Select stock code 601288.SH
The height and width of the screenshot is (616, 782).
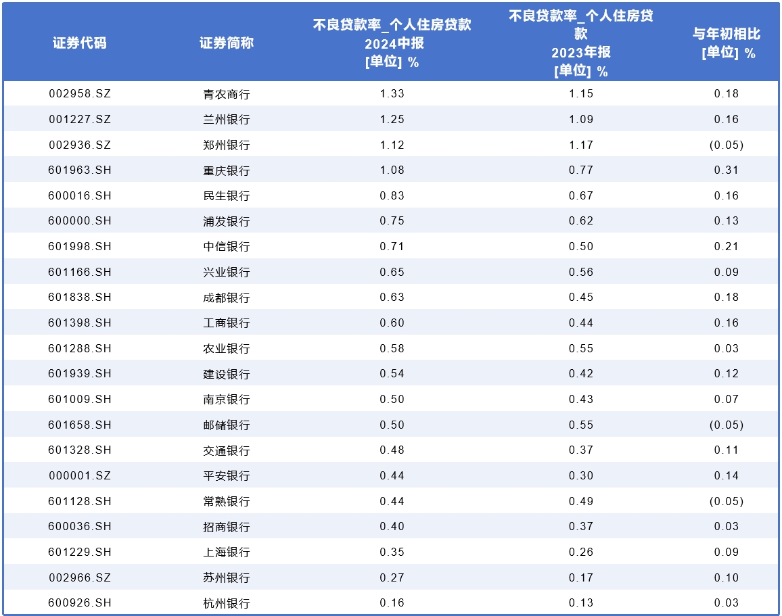coord(80,348)
